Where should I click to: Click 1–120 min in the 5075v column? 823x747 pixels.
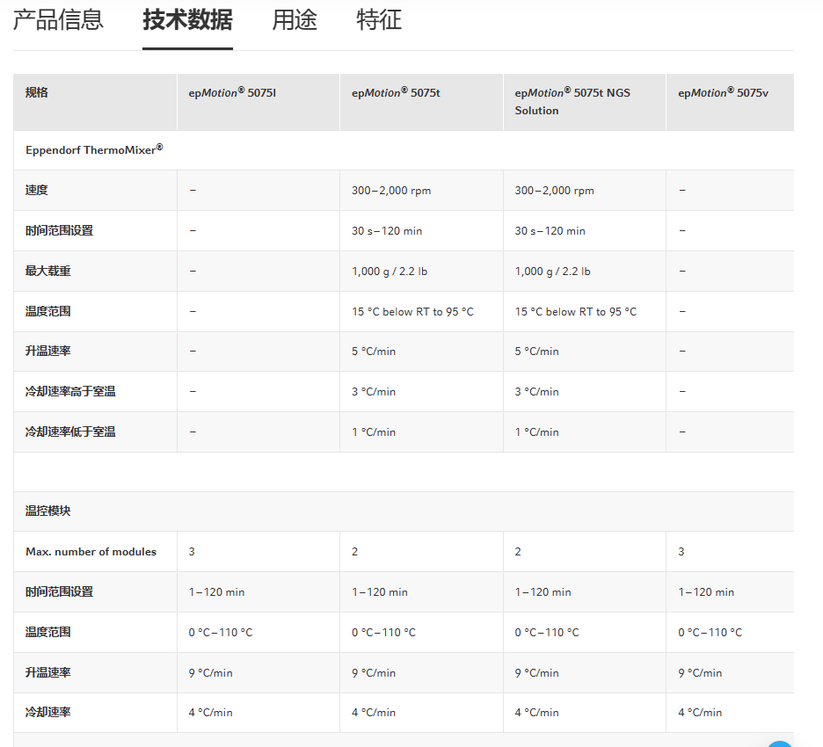(x=706, y=591)
